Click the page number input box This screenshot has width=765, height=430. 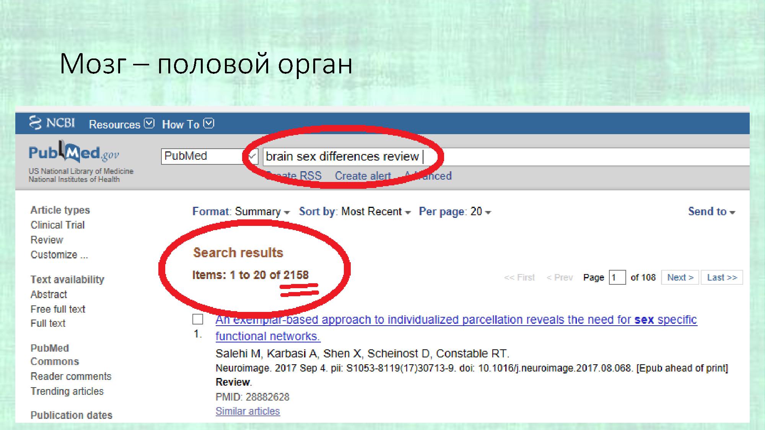tap(617, 277)
